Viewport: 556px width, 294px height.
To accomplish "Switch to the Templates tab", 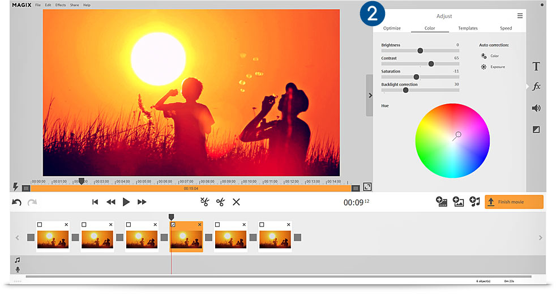I will (x=468, y=28).
